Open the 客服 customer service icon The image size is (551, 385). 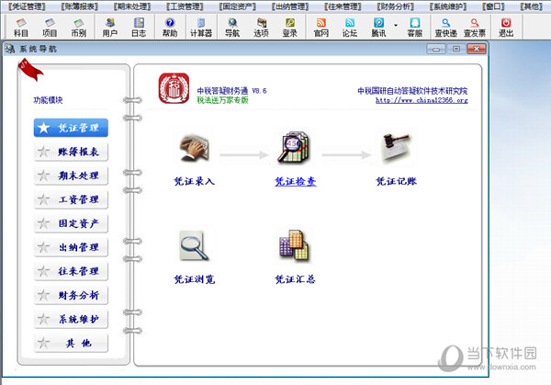click(415, 28)
